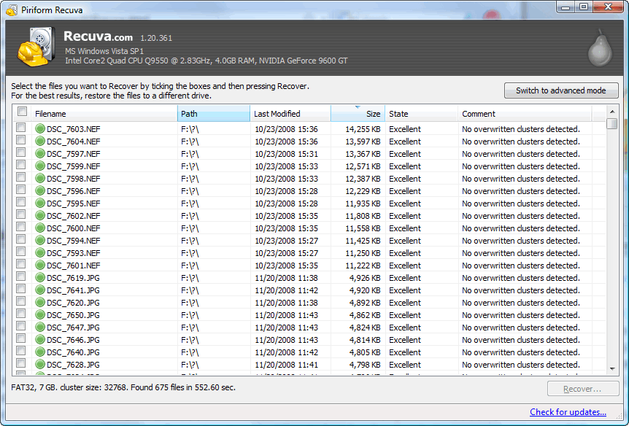The image size is (629, 426).
Task: Sort the list by Path column
Action: coord(213,114)
